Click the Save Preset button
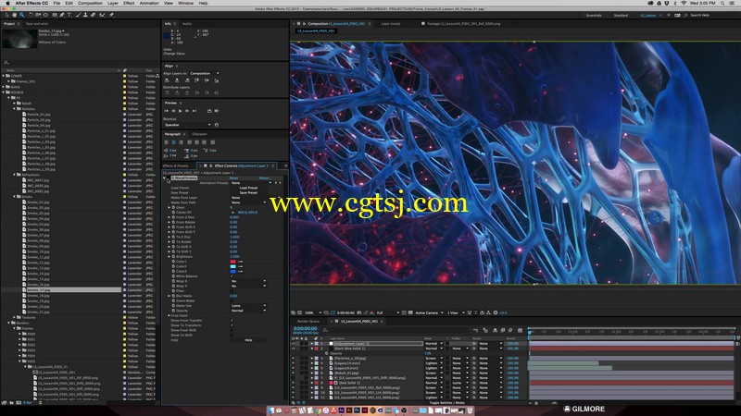The image size is (741, 416). coord(248,192)
